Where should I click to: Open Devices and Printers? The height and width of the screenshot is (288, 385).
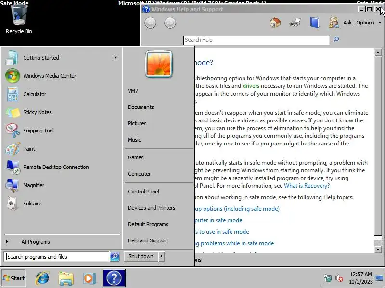tap(152, 208)
